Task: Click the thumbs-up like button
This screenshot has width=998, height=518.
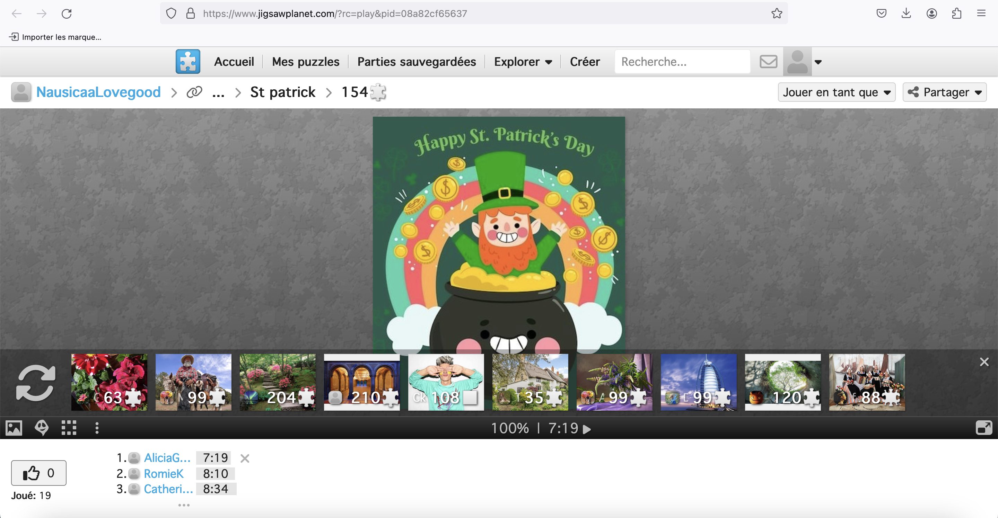Action: [x=39, y=473]
